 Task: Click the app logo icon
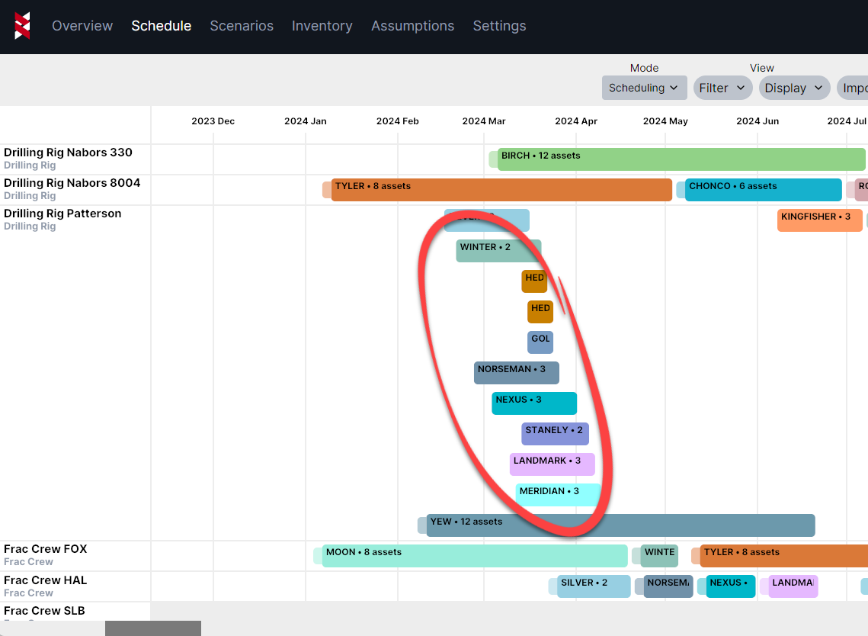point(23,26)
